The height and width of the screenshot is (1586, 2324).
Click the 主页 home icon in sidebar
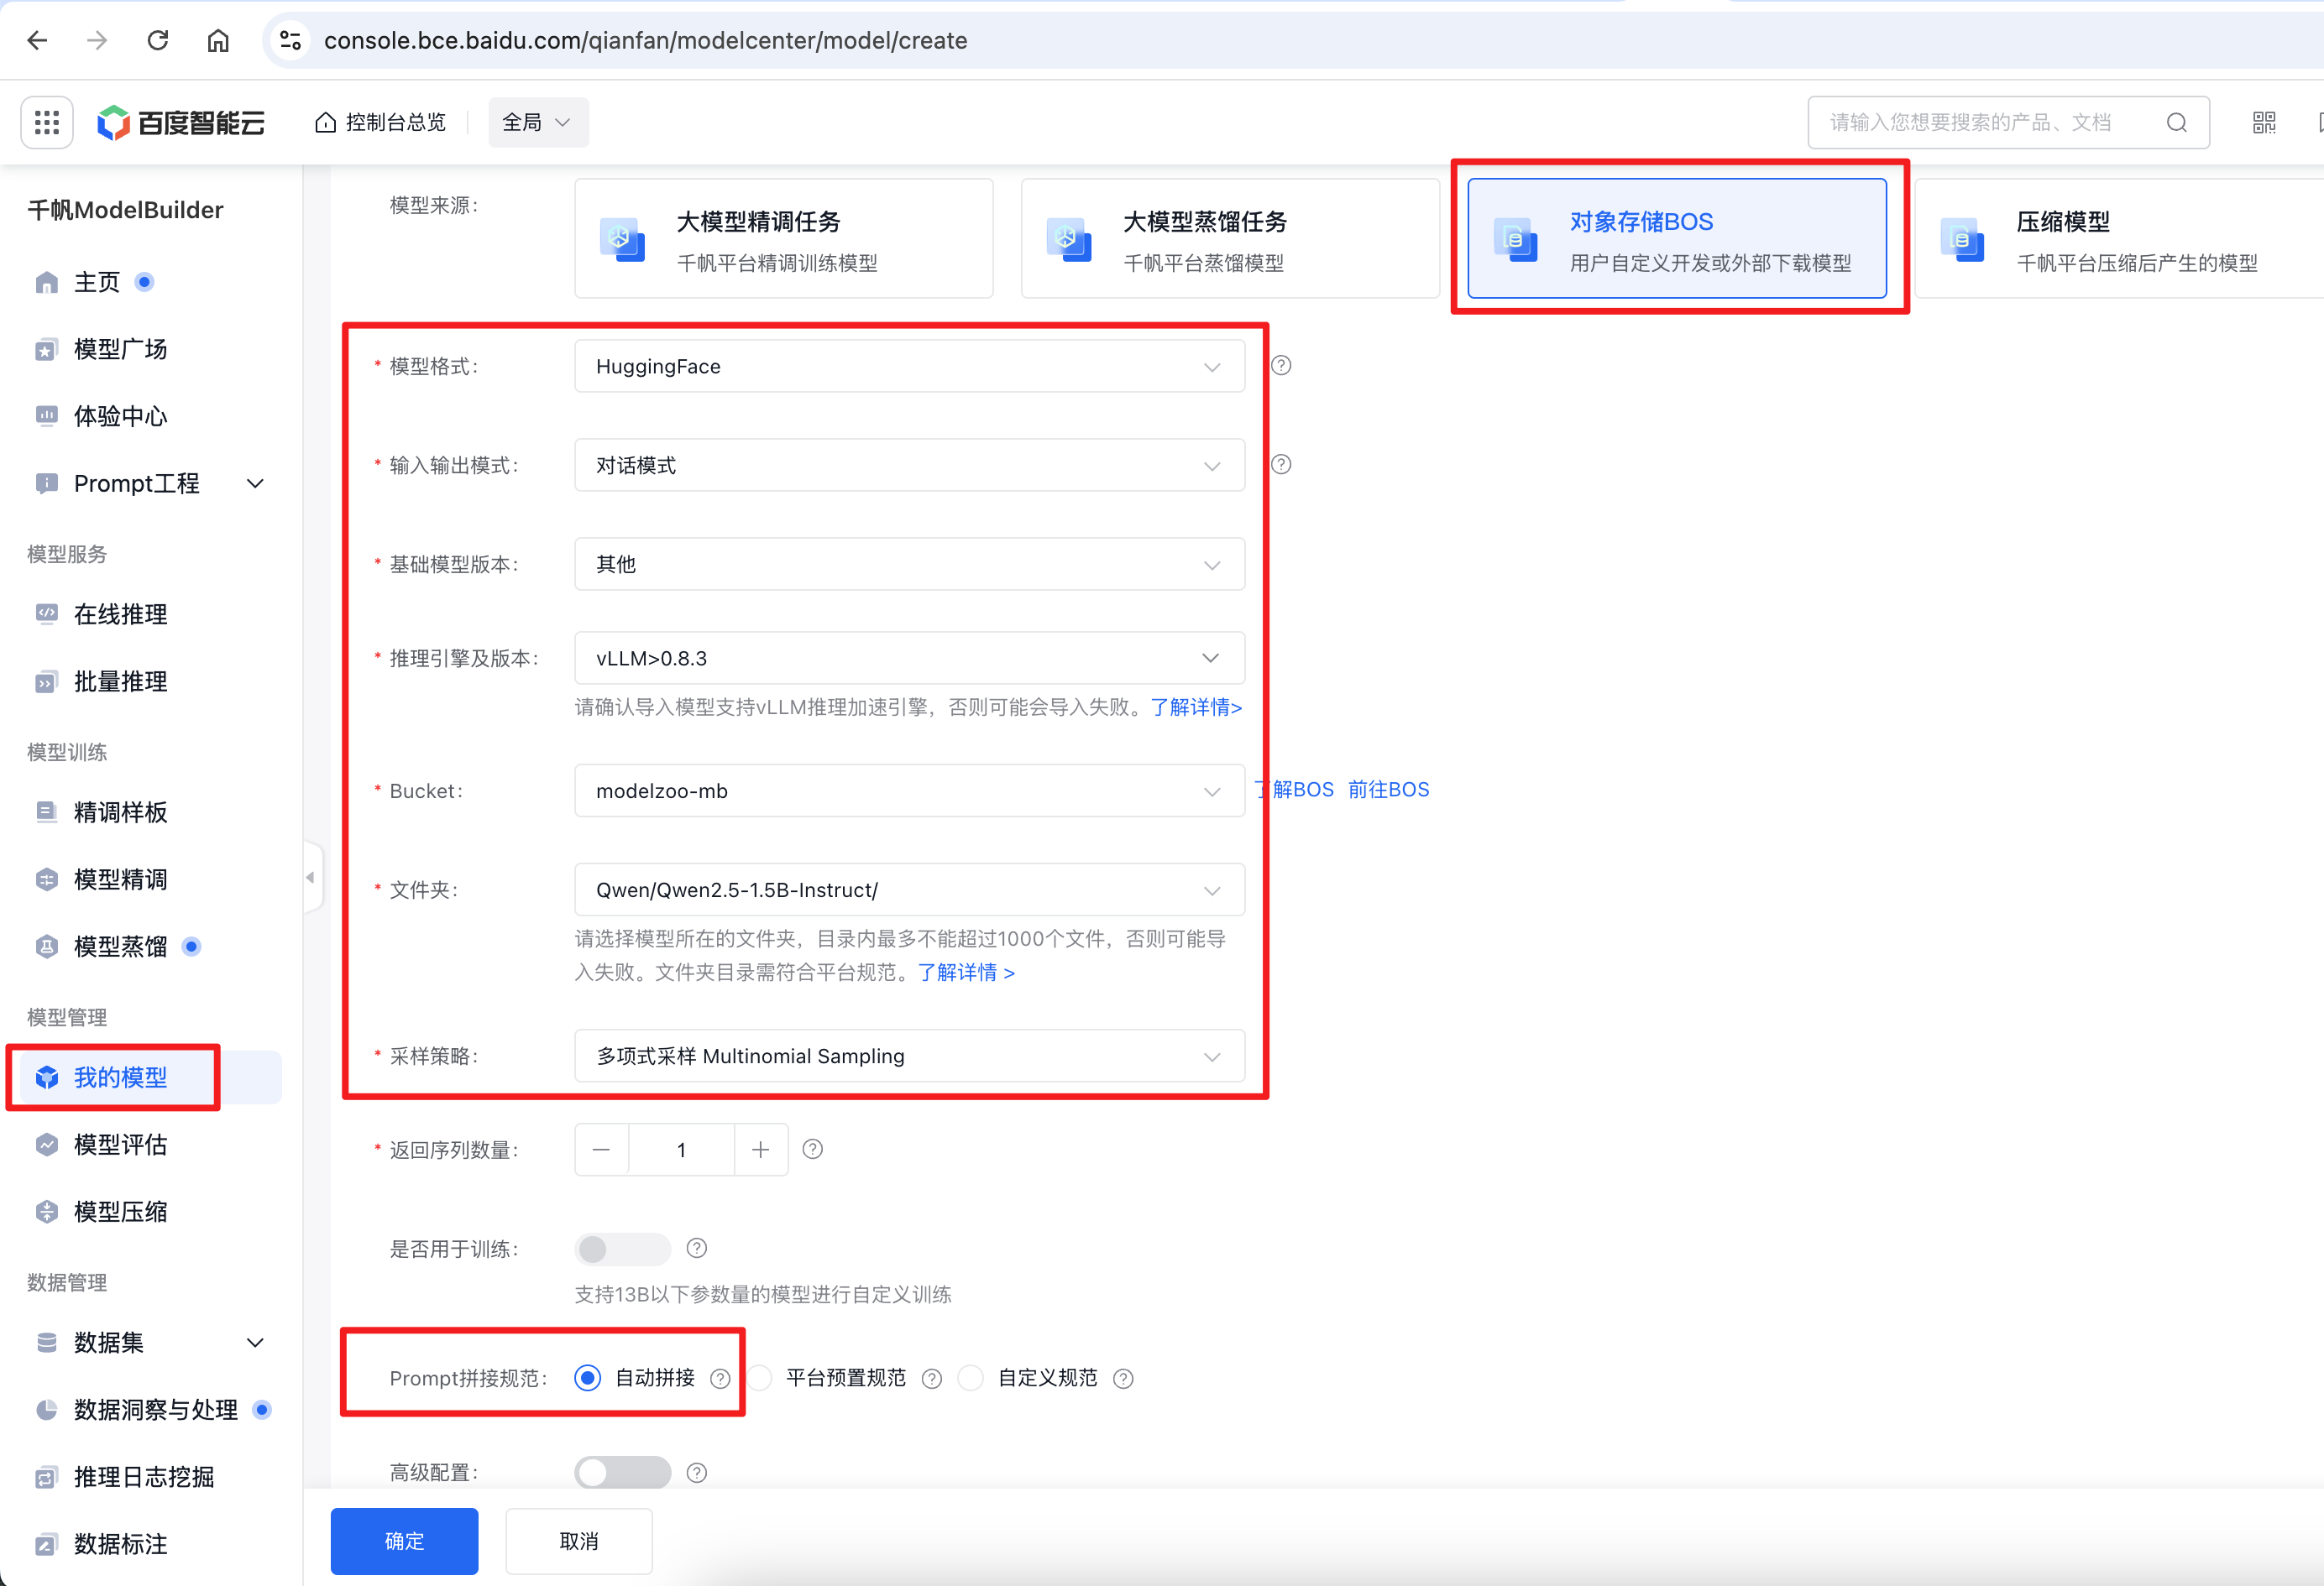pos(46,283)
